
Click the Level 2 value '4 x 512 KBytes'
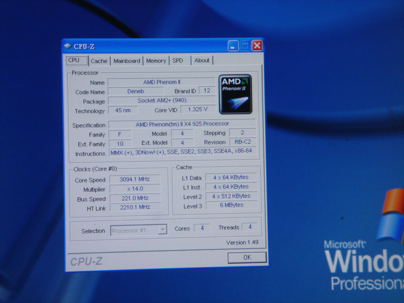click(x=231, y=196)
